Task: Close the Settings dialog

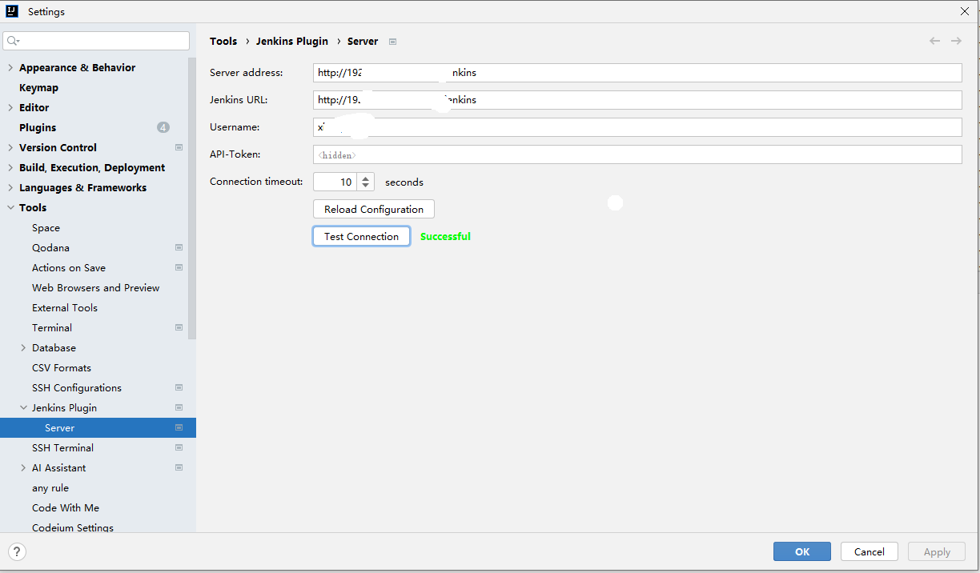Action: coord(964,11)
